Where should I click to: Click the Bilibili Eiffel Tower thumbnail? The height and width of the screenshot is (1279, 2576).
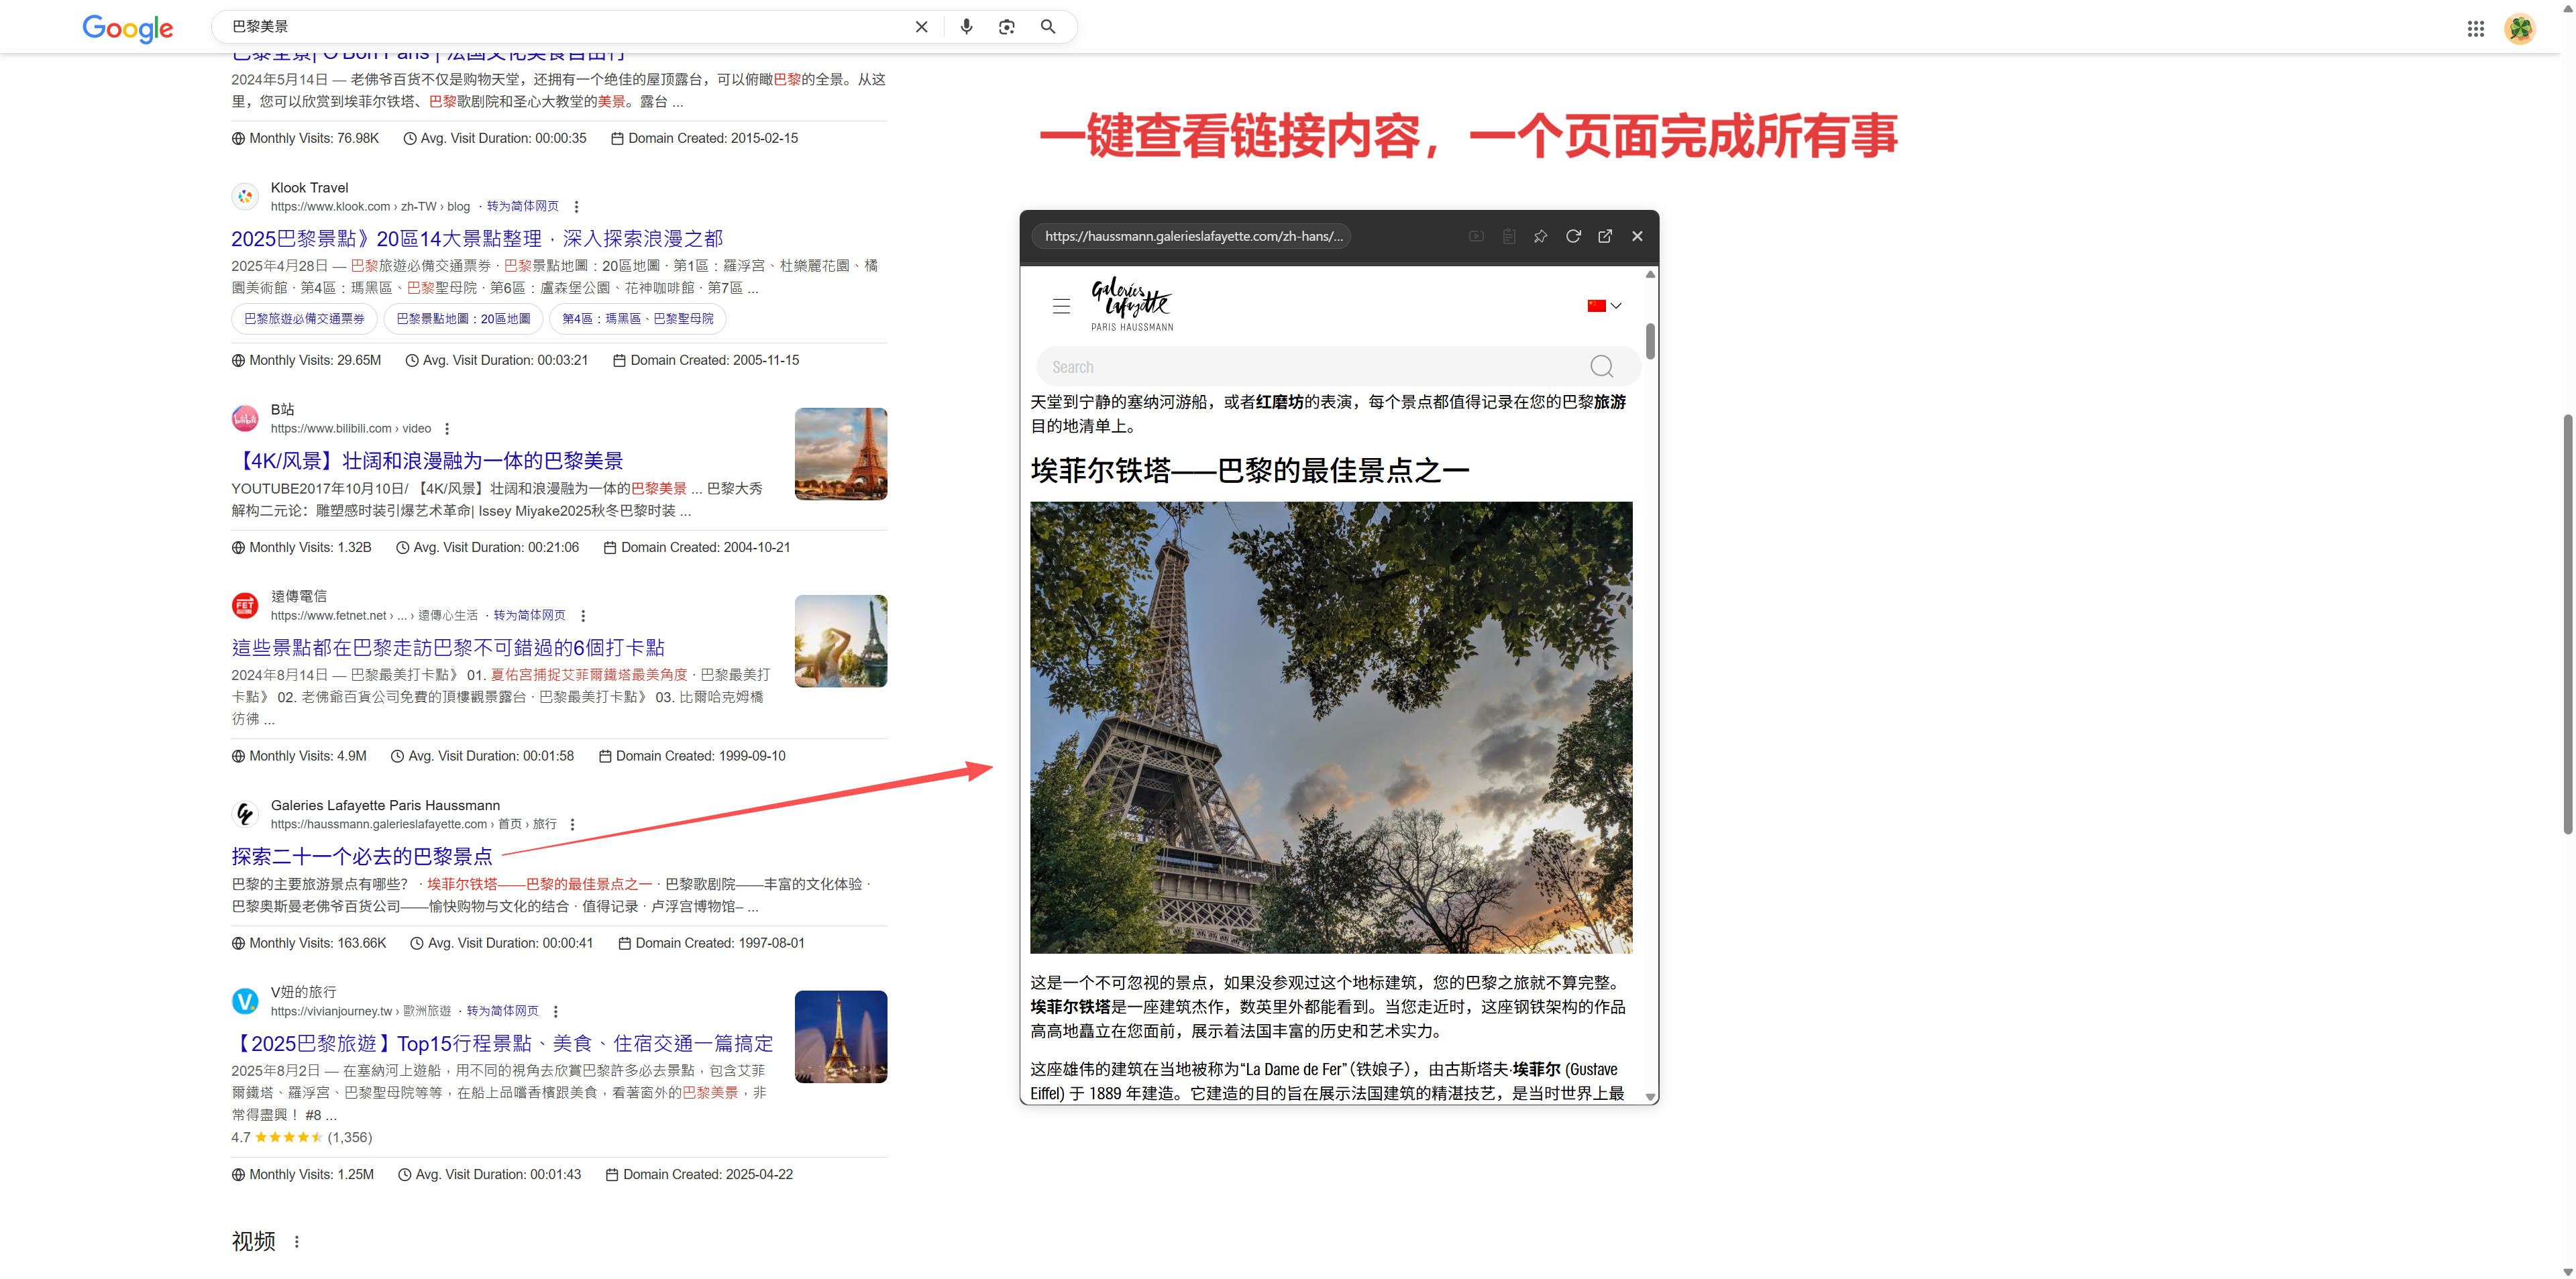pos(840,454)
